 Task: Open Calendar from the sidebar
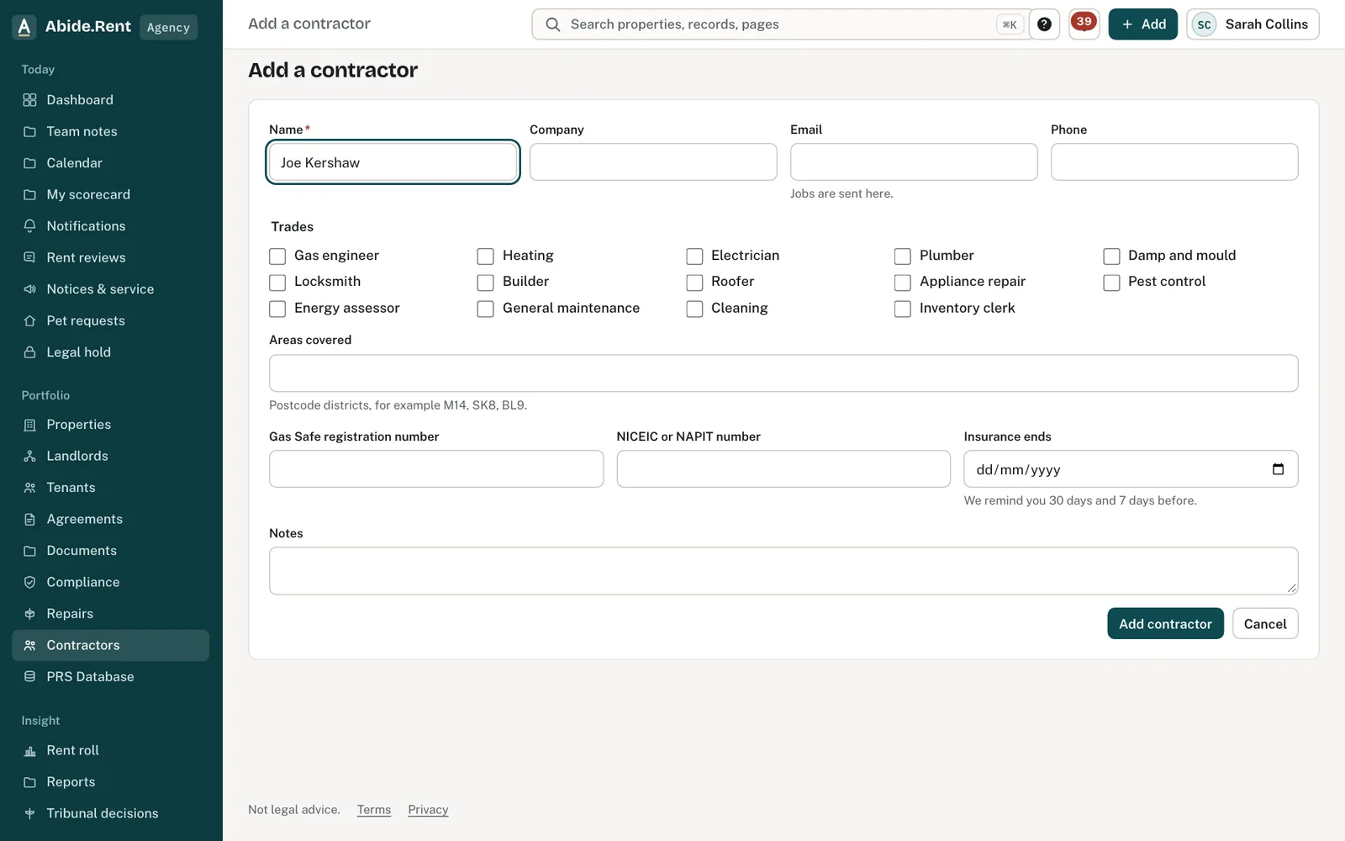111,163
